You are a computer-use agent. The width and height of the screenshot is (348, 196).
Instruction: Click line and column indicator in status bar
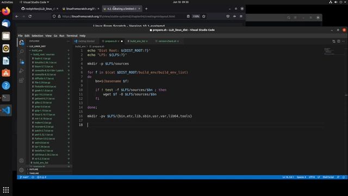288,177
